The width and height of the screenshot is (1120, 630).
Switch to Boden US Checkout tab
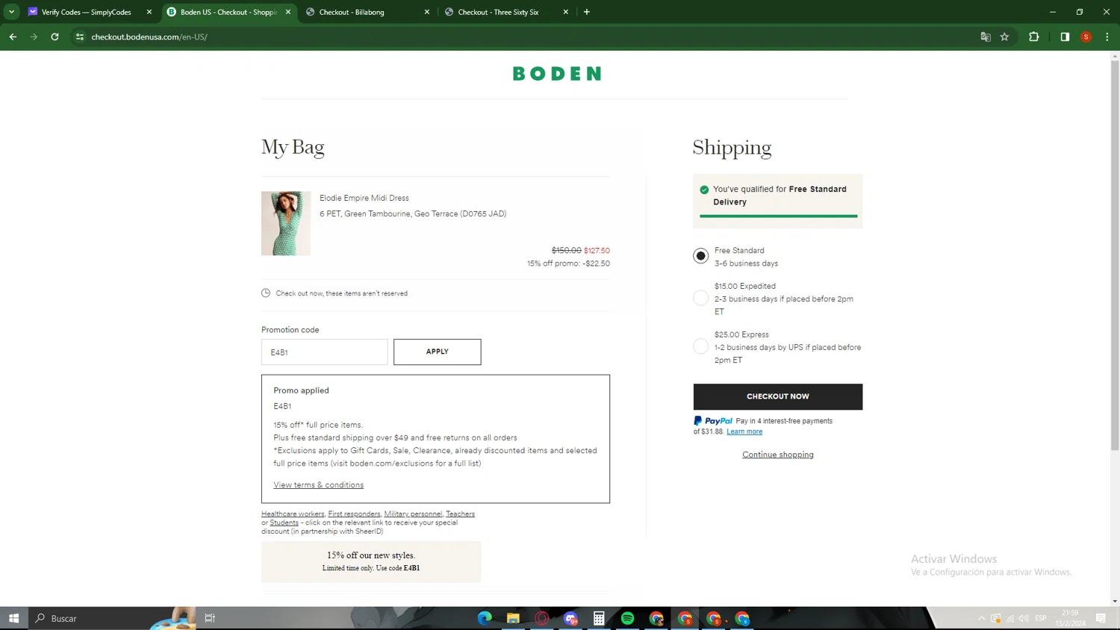(228, 12)
